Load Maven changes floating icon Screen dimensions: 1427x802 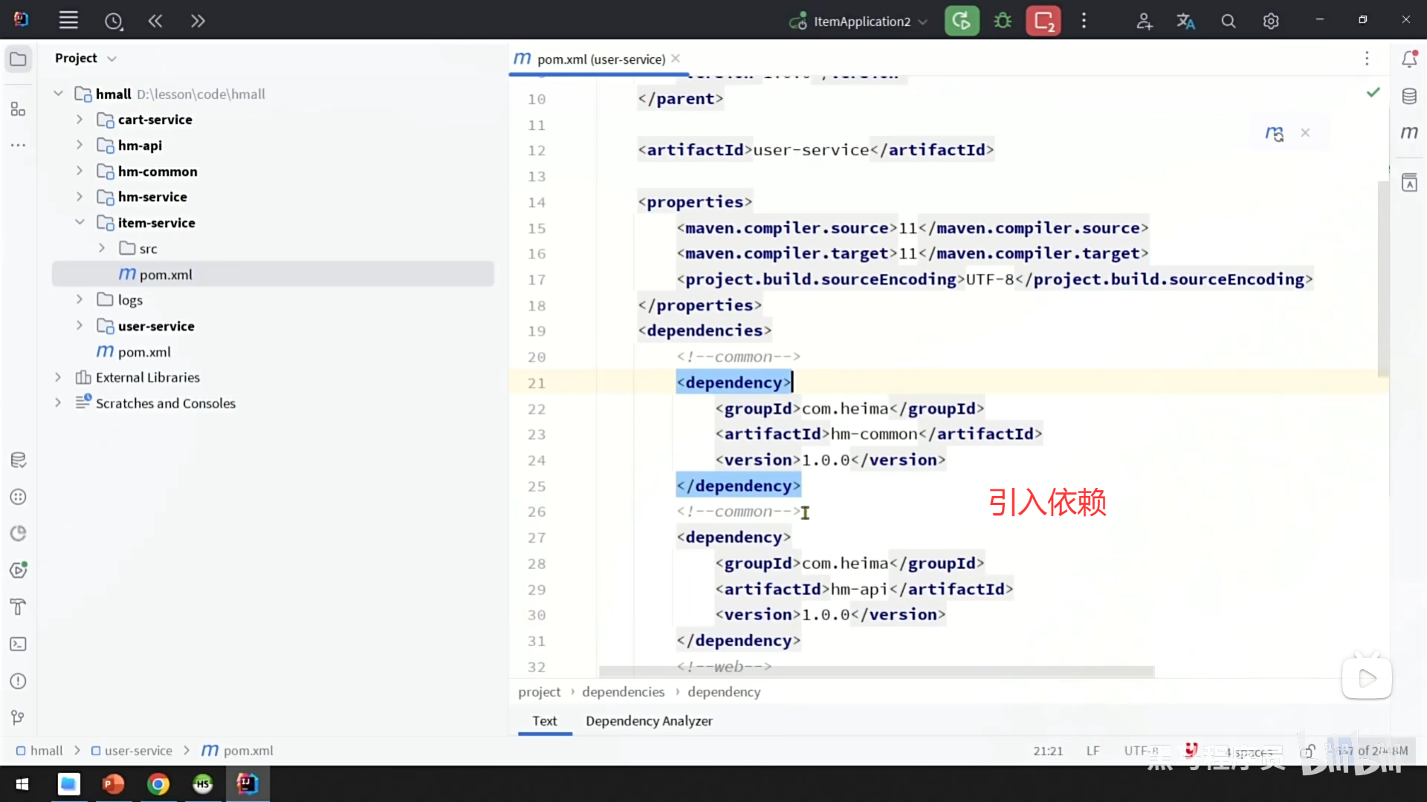click(1274, 134)
